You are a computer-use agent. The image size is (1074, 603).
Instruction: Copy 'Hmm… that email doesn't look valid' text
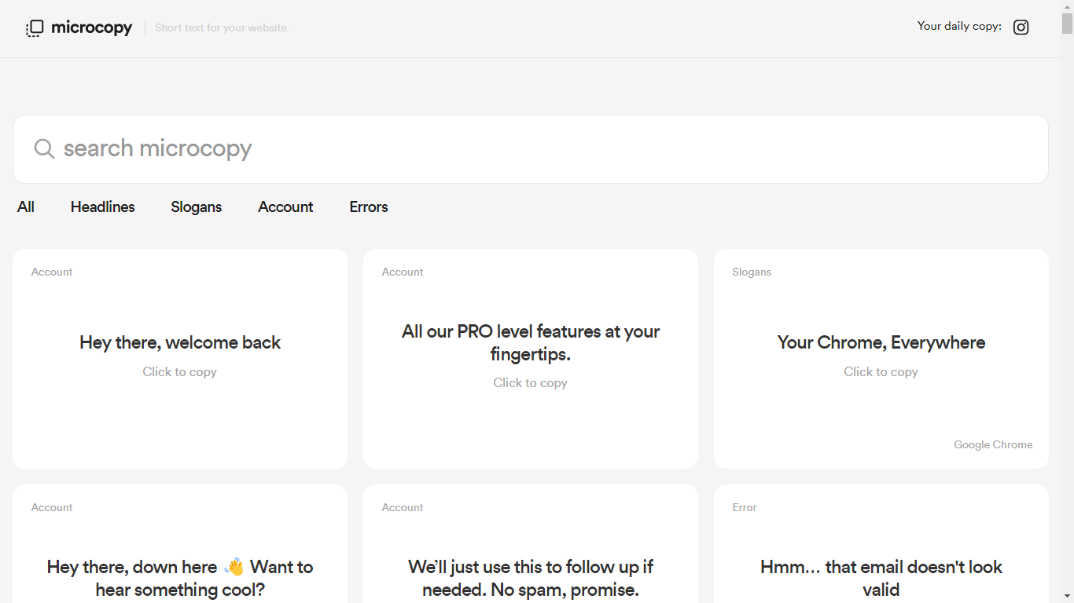[881, 578]
